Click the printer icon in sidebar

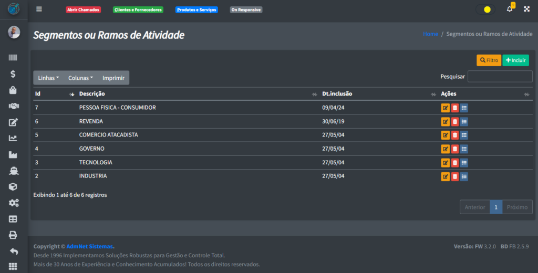click(13, 235)
